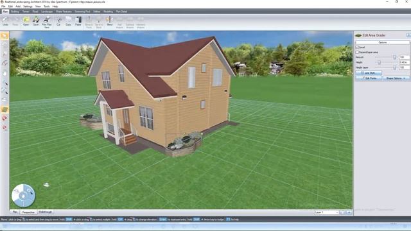
Task: Click the Edit Points button
Action: (x=369, y=78)
